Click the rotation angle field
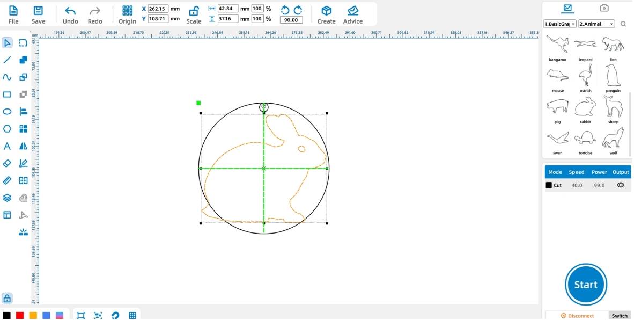Image resolution: width=634 pixels, height=320 pixels. (x=291, y=20)
